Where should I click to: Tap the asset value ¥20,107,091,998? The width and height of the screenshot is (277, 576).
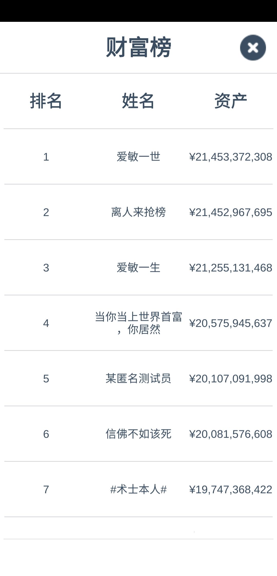(231, 379)
